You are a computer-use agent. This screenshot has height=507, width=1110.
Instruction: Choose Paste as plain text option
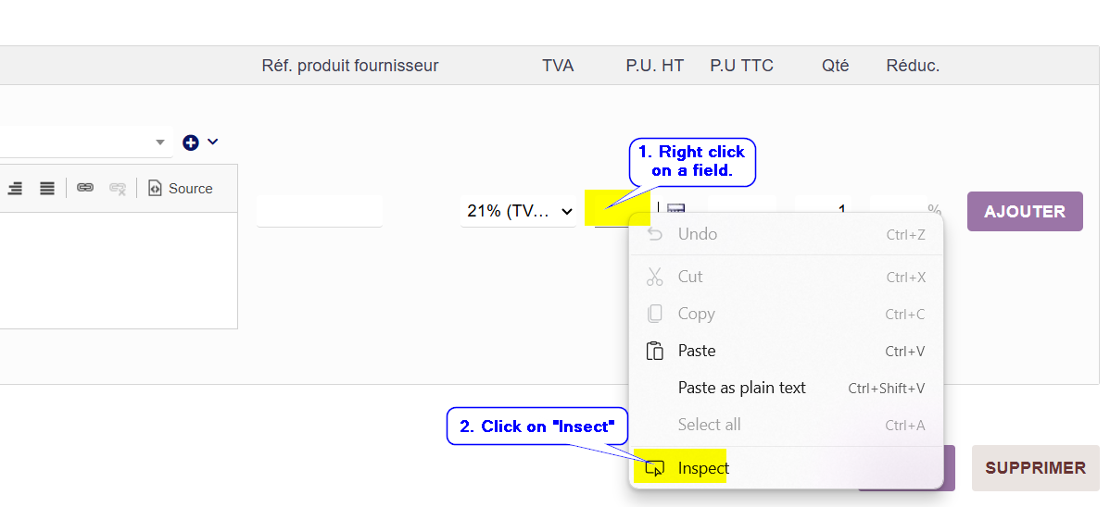[x=741, y=388]
